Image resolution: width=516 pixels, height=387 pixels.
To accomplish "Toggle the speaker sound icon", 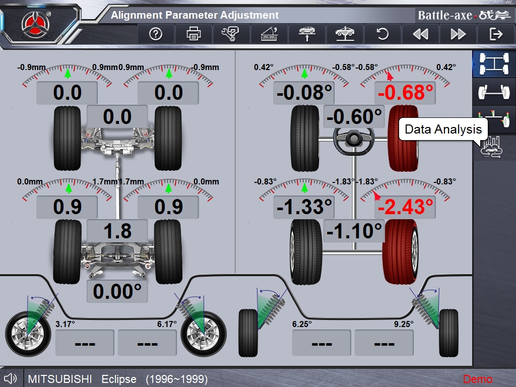I will pyautogui.click(x=11, y=378).
